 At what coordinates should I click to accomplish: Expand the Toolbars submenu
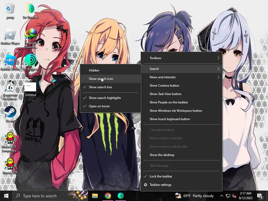coord(181,58)
